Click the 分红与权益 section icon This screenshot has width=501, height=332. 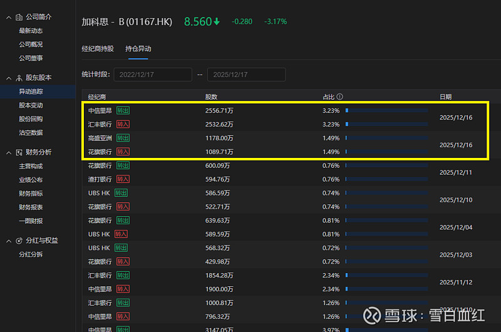[19, 241]
